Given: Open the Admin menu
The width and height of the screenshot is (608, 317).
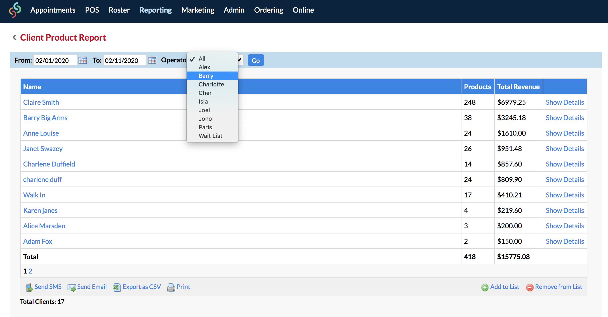Looking at the screenshot, I should (234, 10).
